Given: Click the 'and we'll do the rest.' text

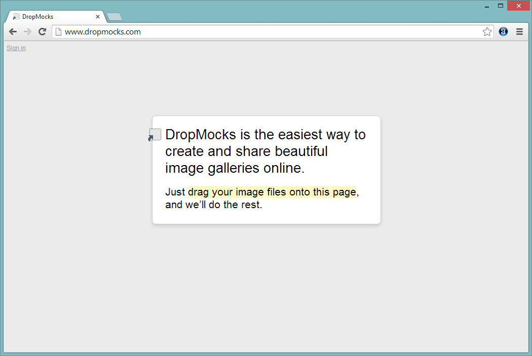Looking at the screenshot, I should point(214,205).
